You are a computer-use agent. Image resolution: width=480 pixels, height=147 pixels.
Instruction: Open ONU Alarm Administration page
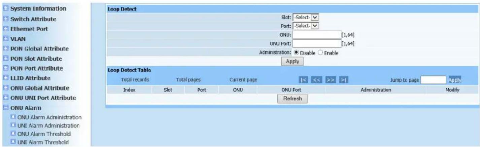49,117
